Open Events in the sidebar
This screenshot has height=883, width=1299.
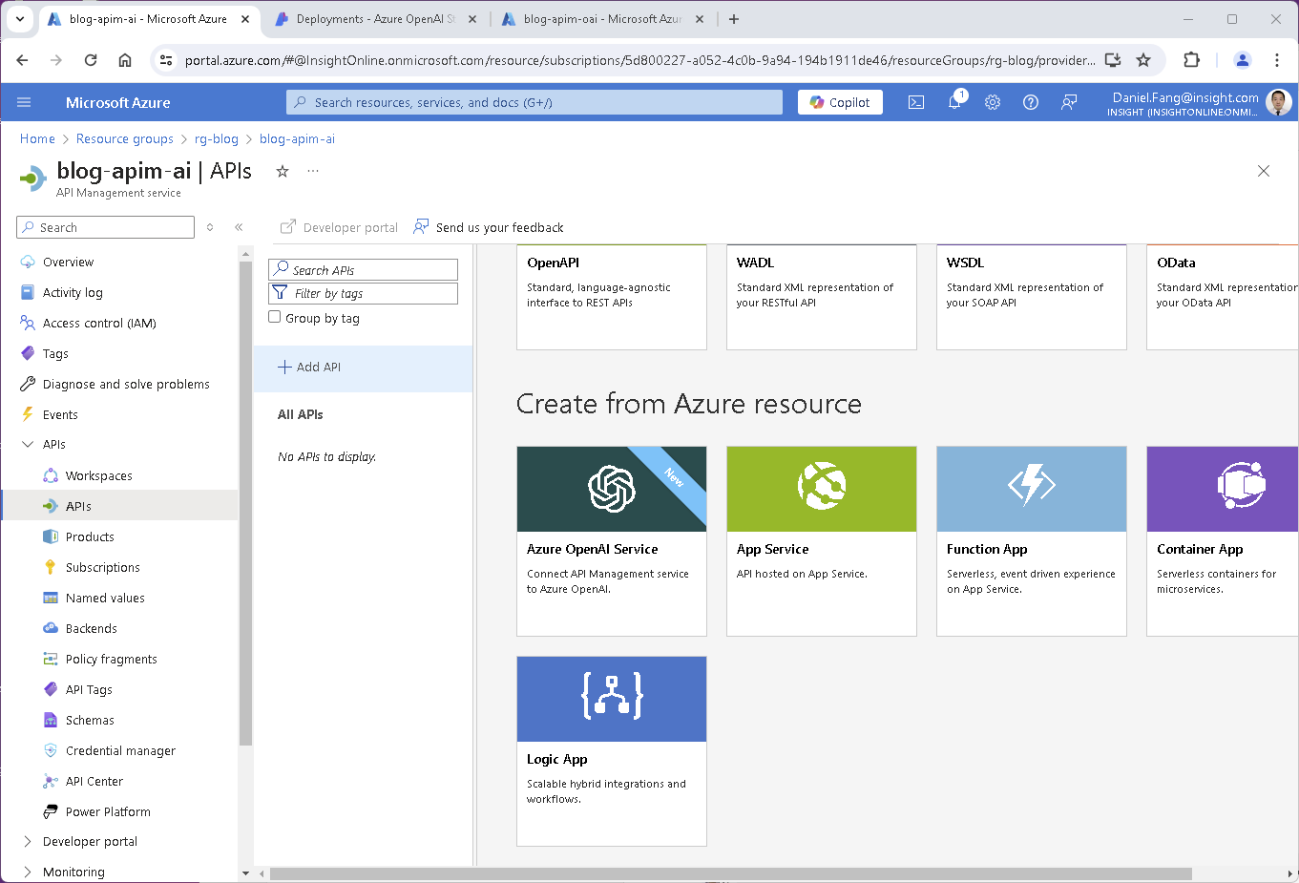coord(60,414)
